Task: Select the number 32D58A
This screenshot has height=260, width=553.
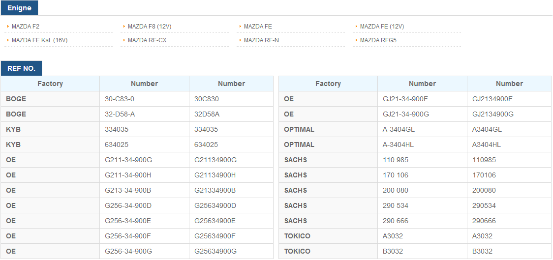Action: click(207, 114)
